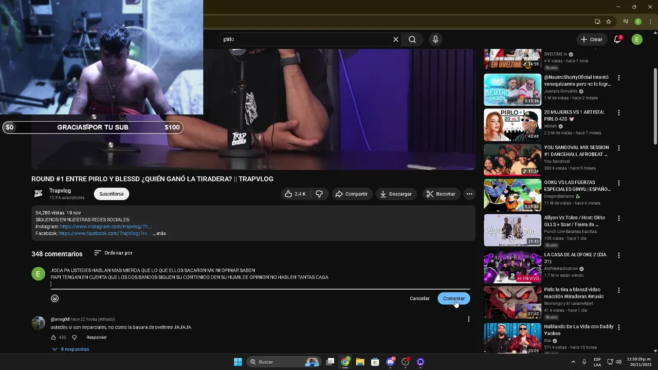Subscribe to Trapvlog channel
The height and width of the screenshot is (370, 658).
point(111,194)
